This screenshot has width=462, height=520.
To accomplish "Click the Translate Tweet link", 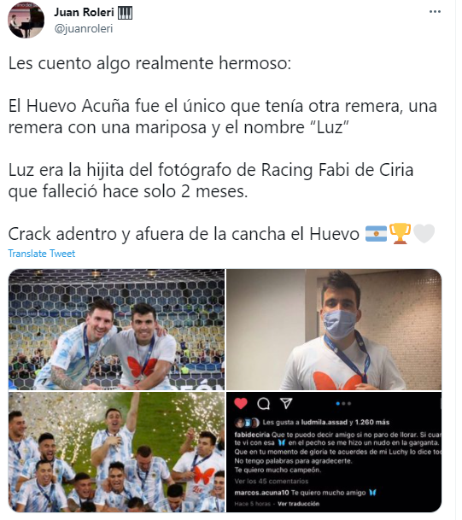I will point(42,254).
